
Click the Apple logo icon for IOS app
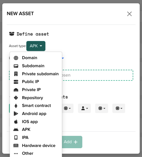tap(16, 122)
